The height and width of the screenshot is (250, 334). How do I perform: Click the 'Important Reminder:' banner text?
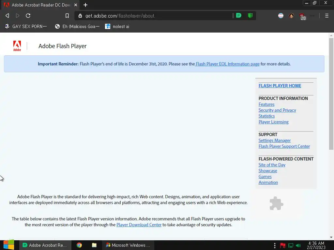pyautogui.click(x=58, y=64)
